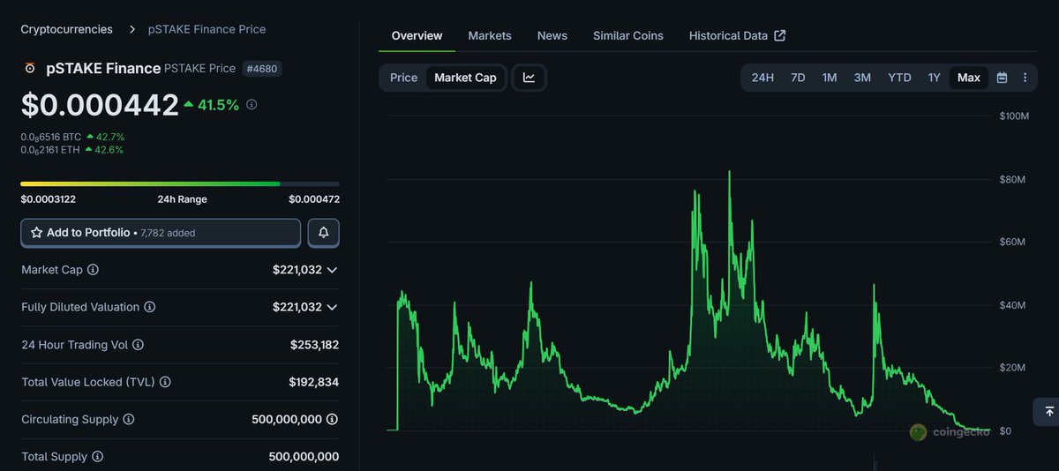Click the highest peak on market cap chart
Viewport: 1059px width, 471px height.
point(729,173)
